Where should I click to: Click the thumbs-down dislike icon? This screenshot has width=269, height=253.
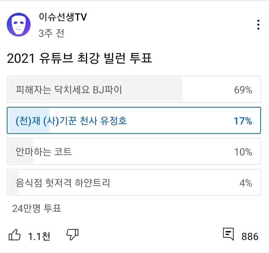tap(73, 234)
